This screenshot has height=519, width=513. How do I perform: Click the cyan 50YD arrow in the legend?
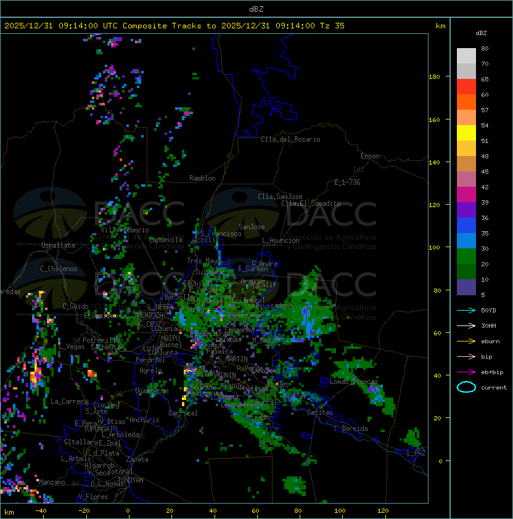466,310
